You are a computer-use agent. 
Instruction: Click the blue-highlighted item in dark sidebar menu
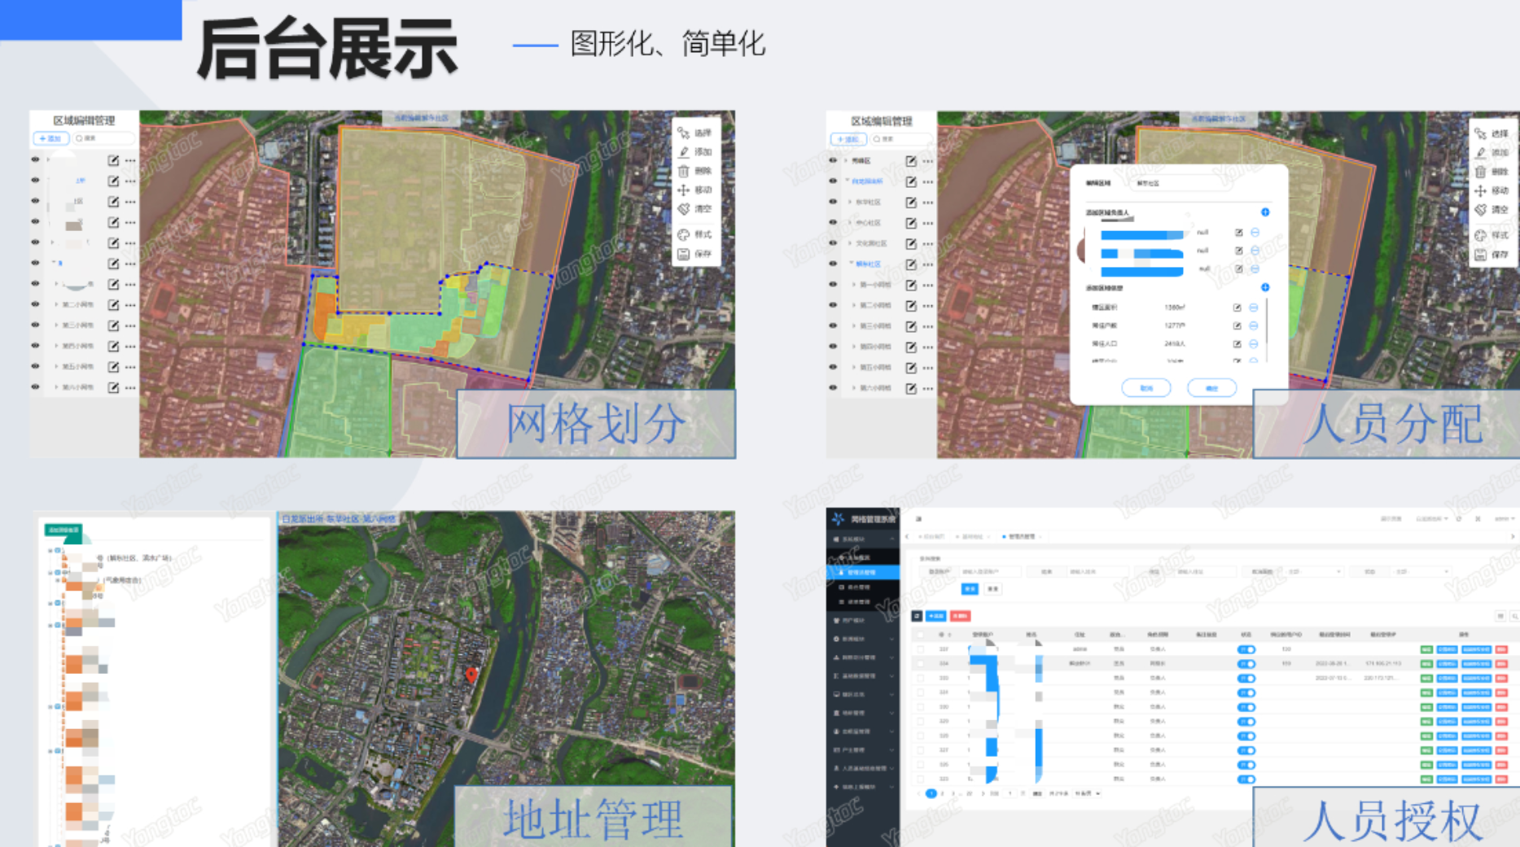[x=862, y=573]
